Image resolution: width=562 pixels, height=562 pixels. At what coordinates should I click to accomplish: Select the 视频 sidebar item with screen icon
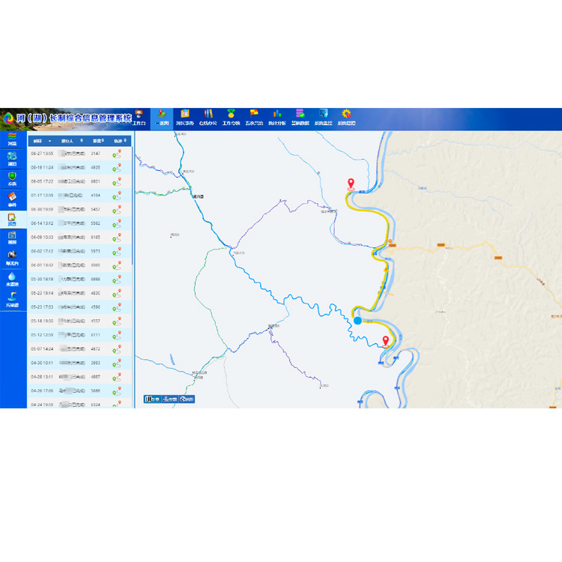13,238
